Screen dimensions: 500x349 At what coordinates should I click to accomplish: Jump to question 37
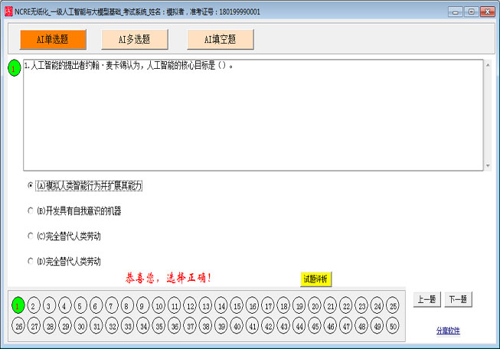190,326
